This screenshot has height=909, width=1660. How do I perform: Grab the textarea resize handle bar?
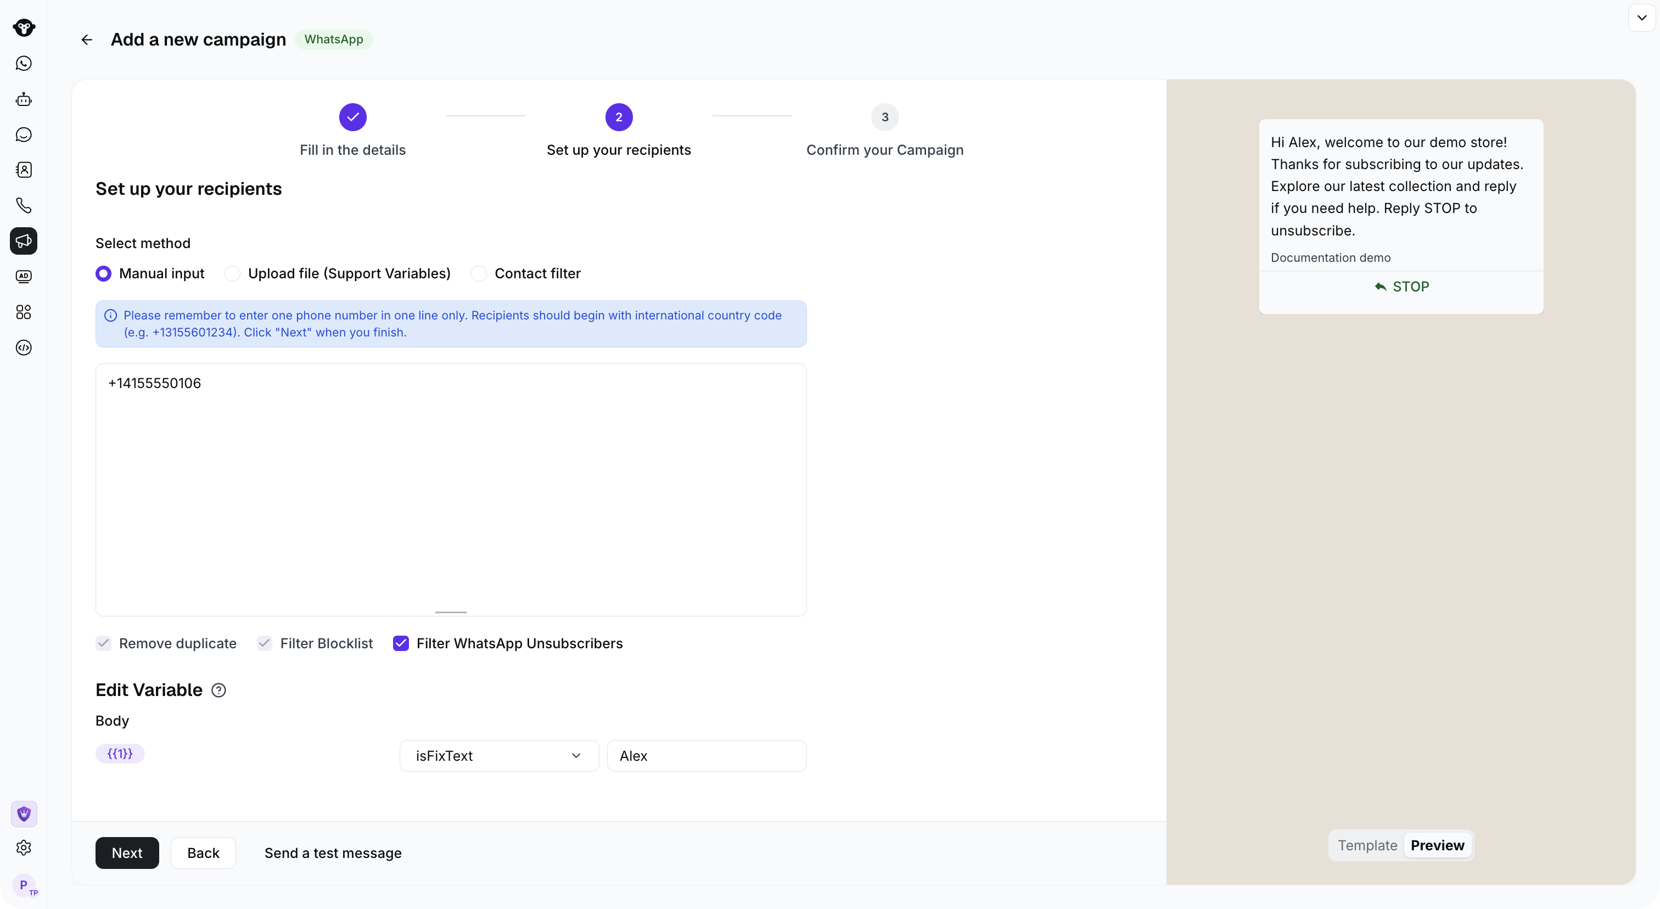(451, 613)
